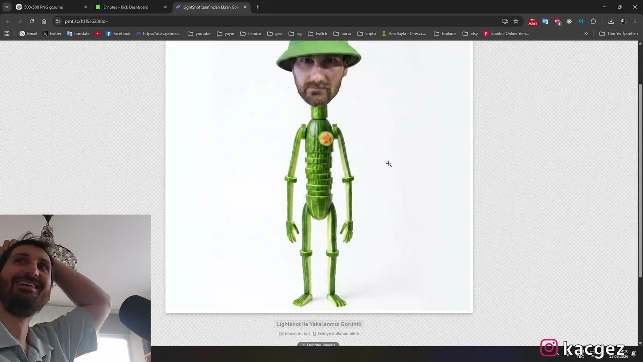Switch to the 500x500 PNG çözümü tab
The width and height of the screenshot is (643, 362).
(x=50, y=7)
